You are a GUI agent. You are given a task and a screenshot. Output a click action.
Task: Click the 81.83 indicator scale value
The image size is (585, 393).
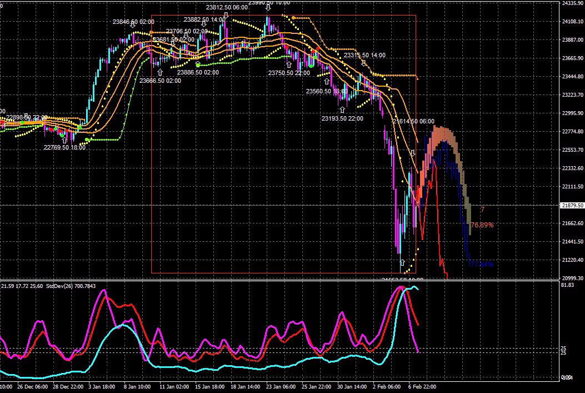(x=567, y=285)
